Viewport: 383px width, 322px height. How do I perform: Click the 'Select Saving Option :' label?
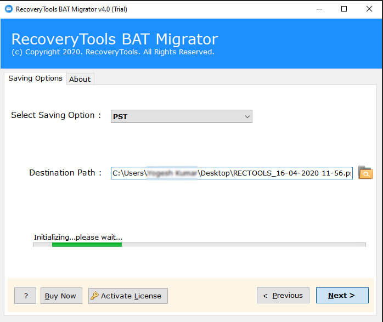click(56, 115)
